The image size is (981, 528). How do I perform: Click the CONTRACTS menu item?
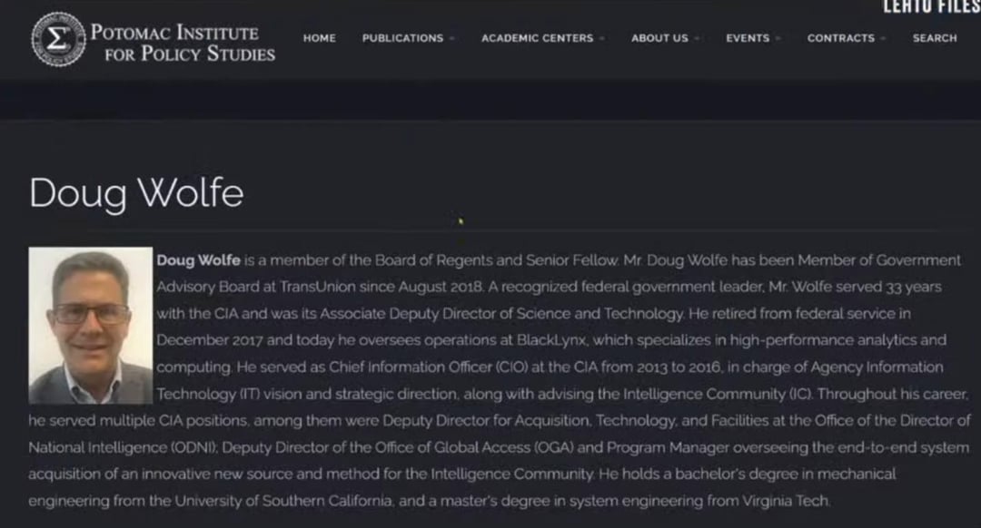840,38
